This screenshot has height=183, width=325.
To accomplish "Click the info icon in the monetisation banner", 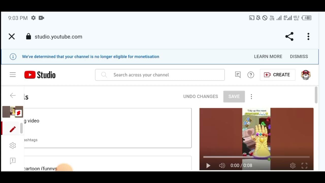I will click(x=13, y=57).
